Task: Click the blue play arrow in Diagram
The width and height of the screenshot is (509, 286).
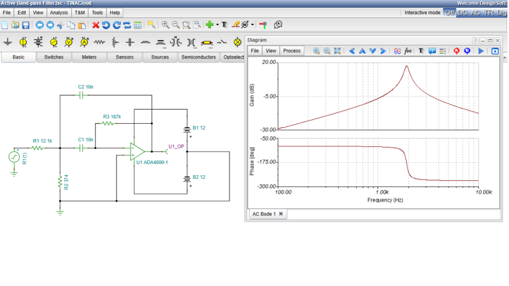Action: pyautogui.click(x=481, y=51)
